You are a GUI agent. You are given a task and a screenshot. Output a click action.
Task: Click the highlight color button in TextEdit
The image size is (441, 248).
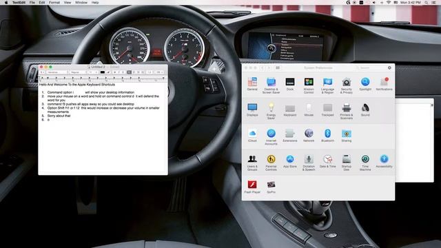[108, 72]
